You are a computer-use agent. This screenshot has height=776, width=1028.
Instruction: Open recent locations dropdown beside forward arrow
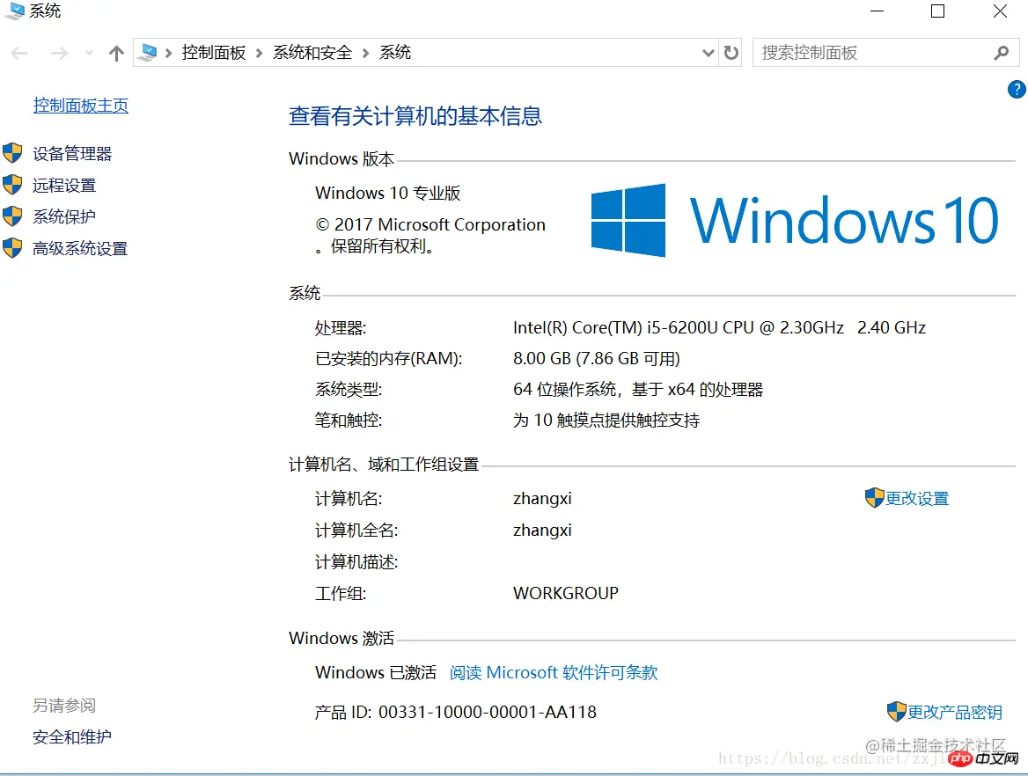pos(88,53)
